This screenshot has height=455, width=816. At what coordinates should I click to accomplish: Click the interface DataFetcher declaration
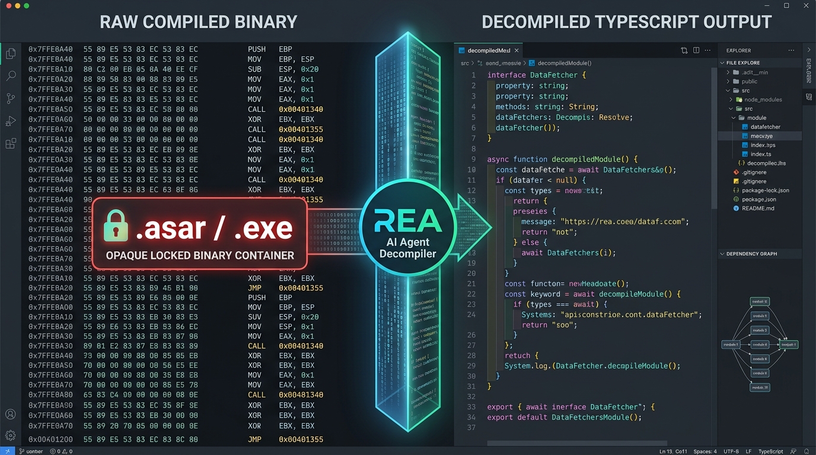(537, 75)
